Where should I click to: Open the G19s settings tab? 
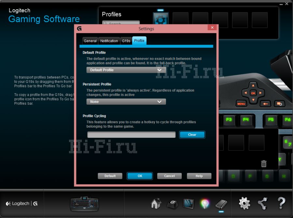tap(126, 41)
